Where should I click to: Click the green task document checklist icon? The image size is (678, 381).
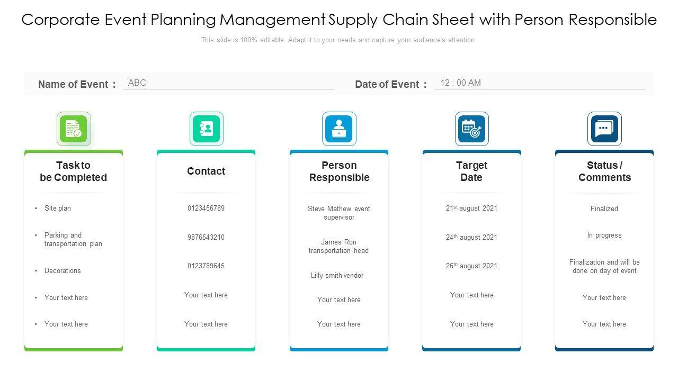pyautogui.click(x=74, y=129)
